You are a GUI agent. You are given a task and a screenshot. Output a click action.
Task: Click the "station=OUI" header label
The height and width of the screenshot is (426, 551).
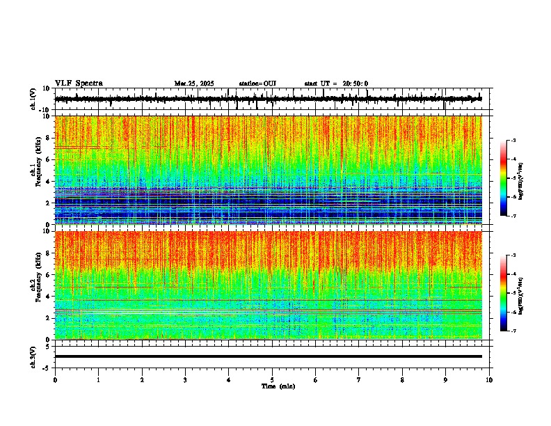click(257, 84)
